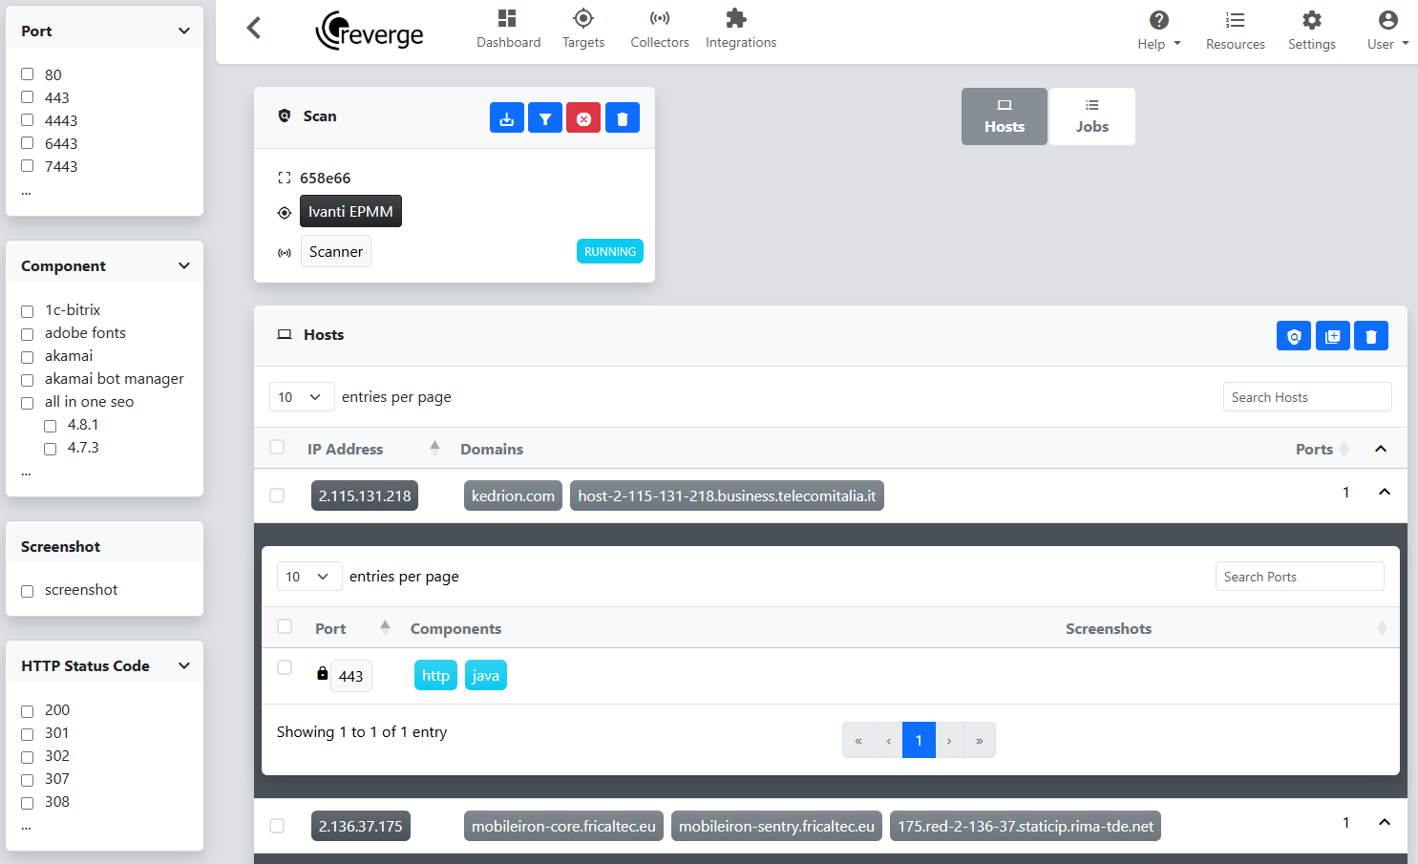The image size is (1418, 864).
Task: Click the back arrow beside the logo
Action: tap(253, 29)
